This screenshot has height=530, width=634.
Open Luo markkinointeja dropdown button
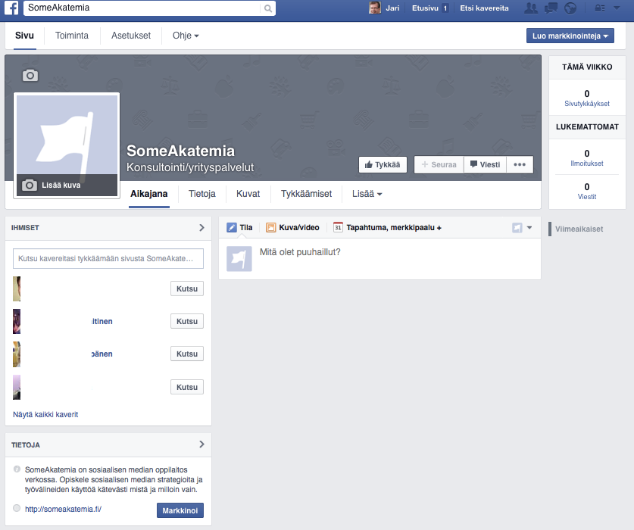click(570, 36)
